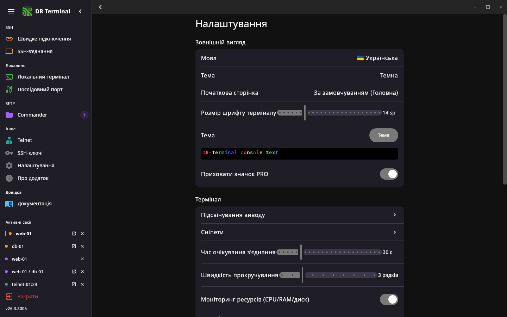Select the db-01 active session
This screenshot has height=317, width=507.
tap(18, 246)
